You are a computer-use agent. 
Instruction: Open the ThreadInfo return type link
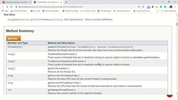pos(14,47)
